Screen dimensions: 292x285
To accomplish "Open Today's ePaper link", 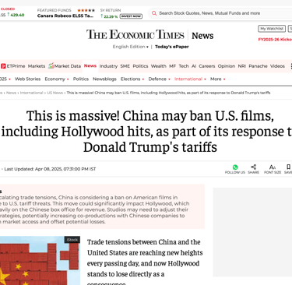I will click(172, 47).
